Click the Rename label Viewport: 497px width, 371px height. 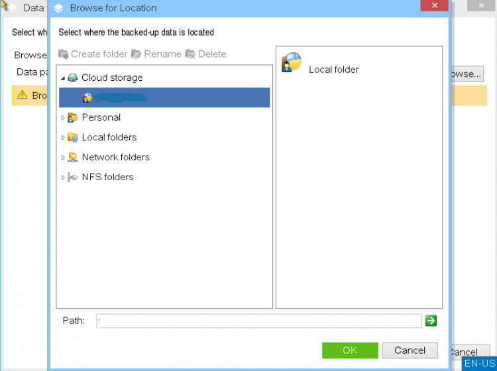click(162, 54)
